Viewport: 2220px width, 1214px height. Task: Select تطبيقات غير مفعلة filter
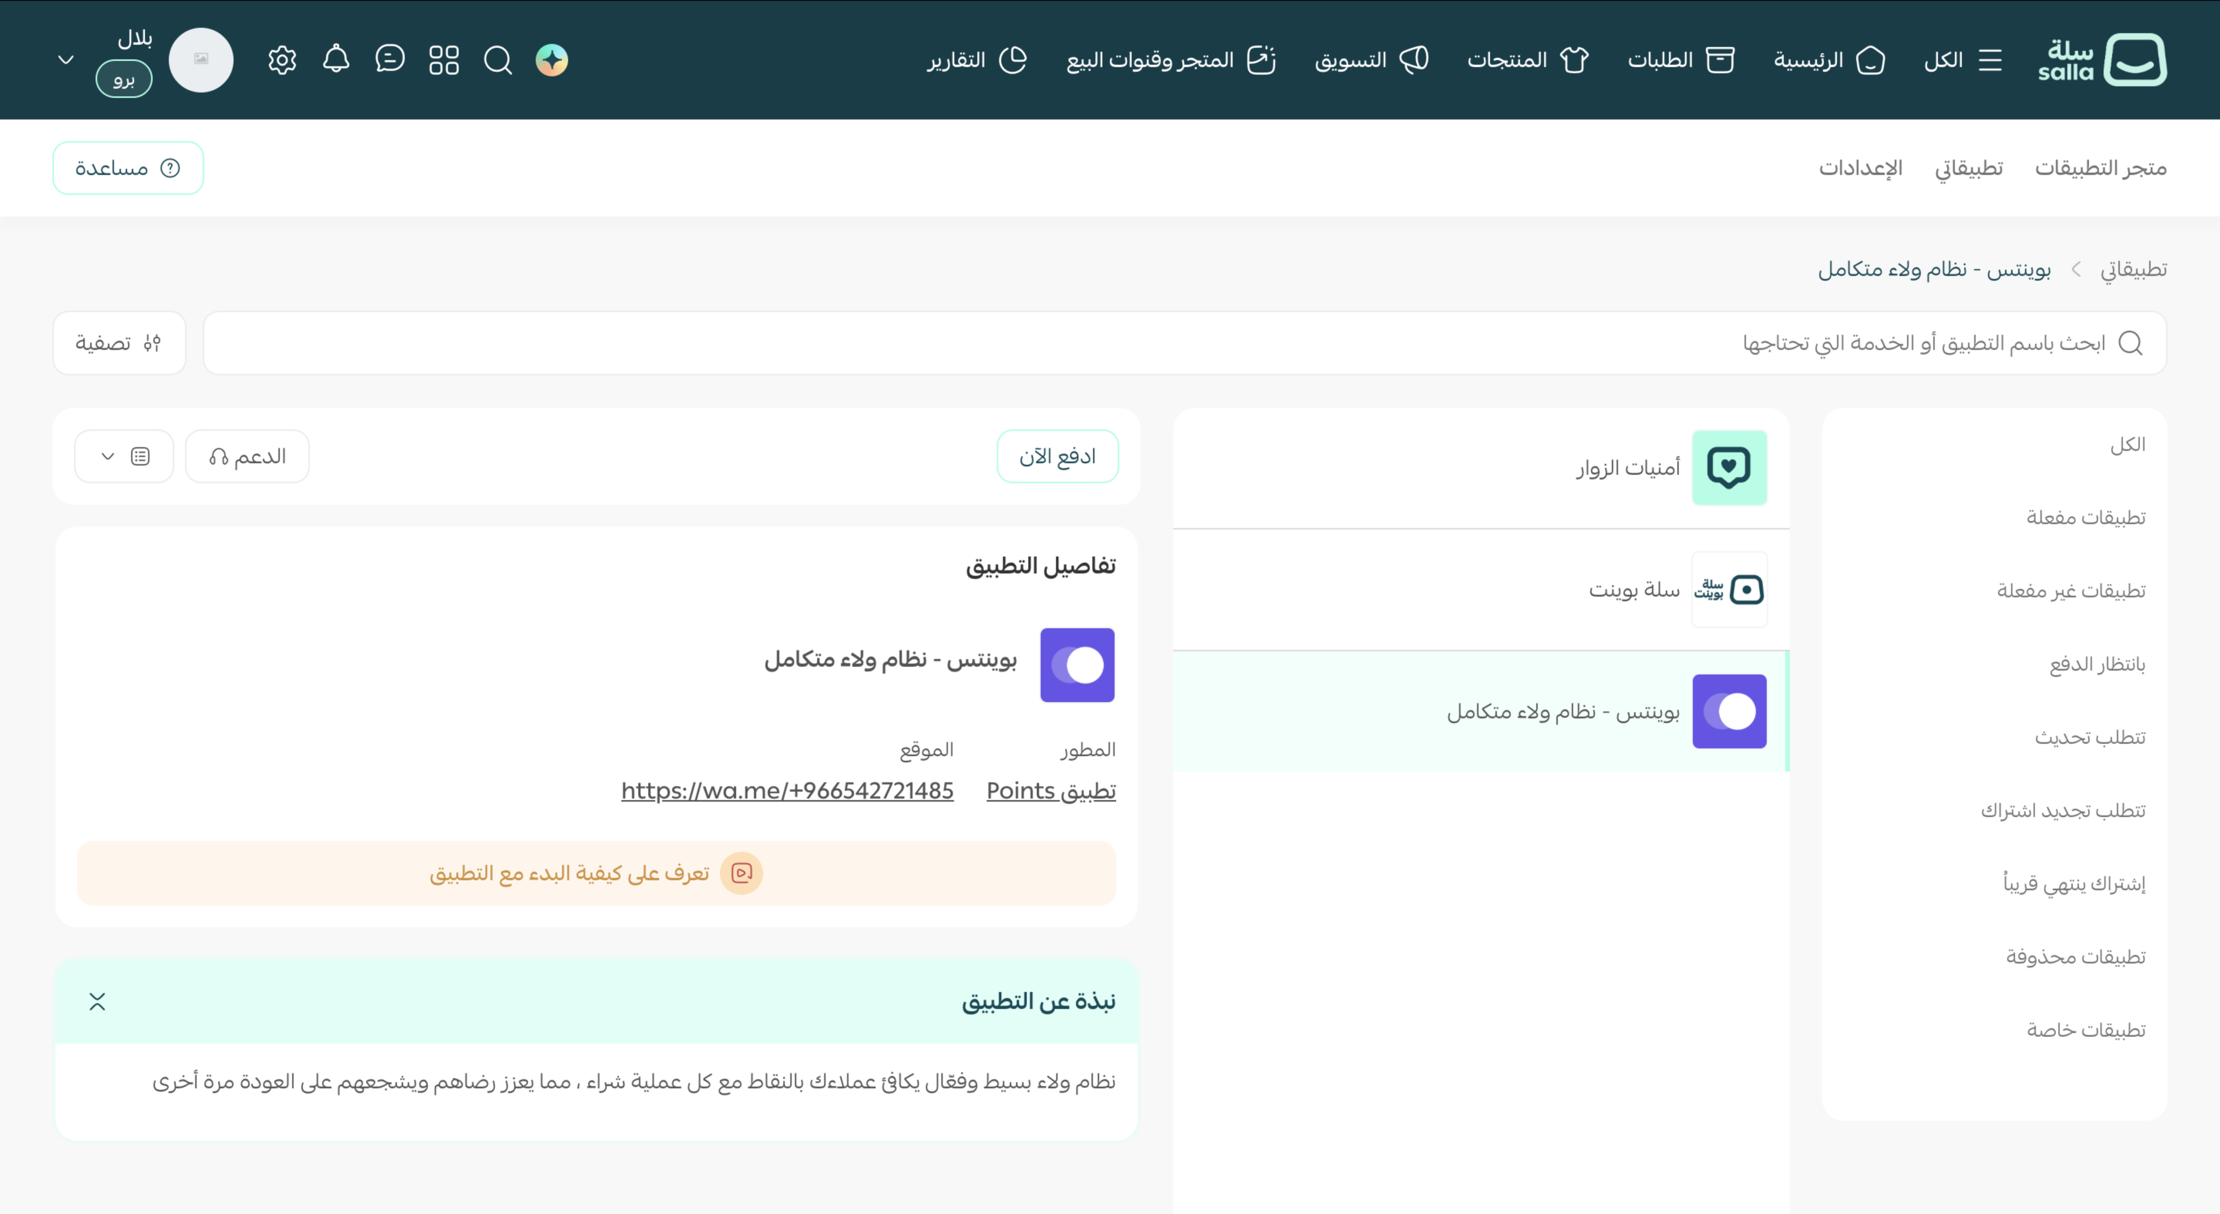click(x=2071, y=591)
